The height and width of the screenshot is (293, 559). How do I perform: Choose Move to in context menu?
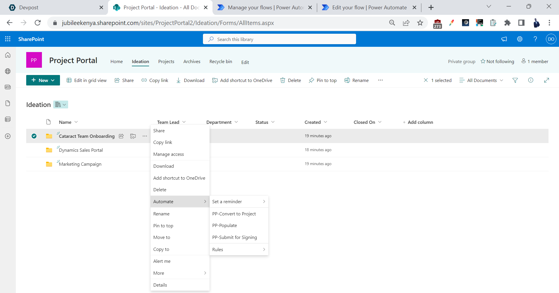tap(180, 237)
